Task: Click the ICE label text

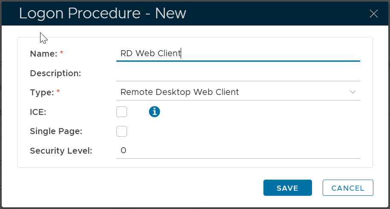Action: click(38, 112)
